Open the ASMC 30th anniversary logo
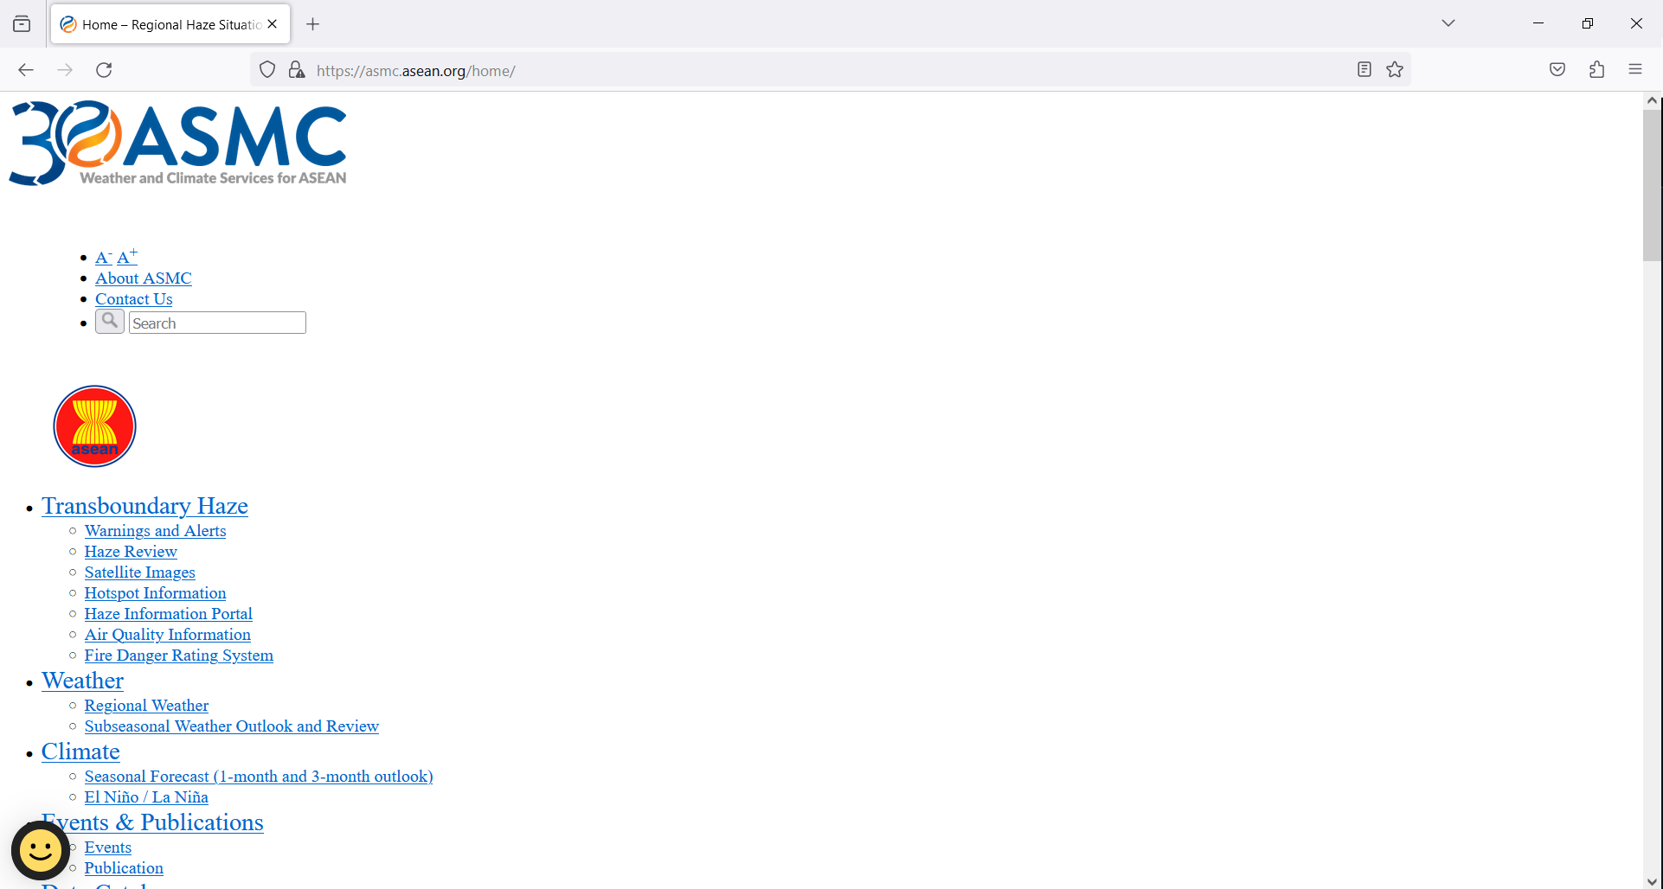The image size is (1663, 889). click(177, 142)
